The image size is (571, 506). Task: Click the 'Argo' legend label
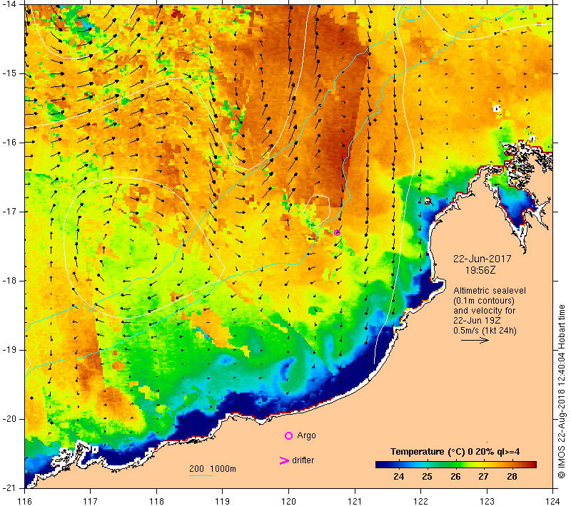[x=306, y=435]
